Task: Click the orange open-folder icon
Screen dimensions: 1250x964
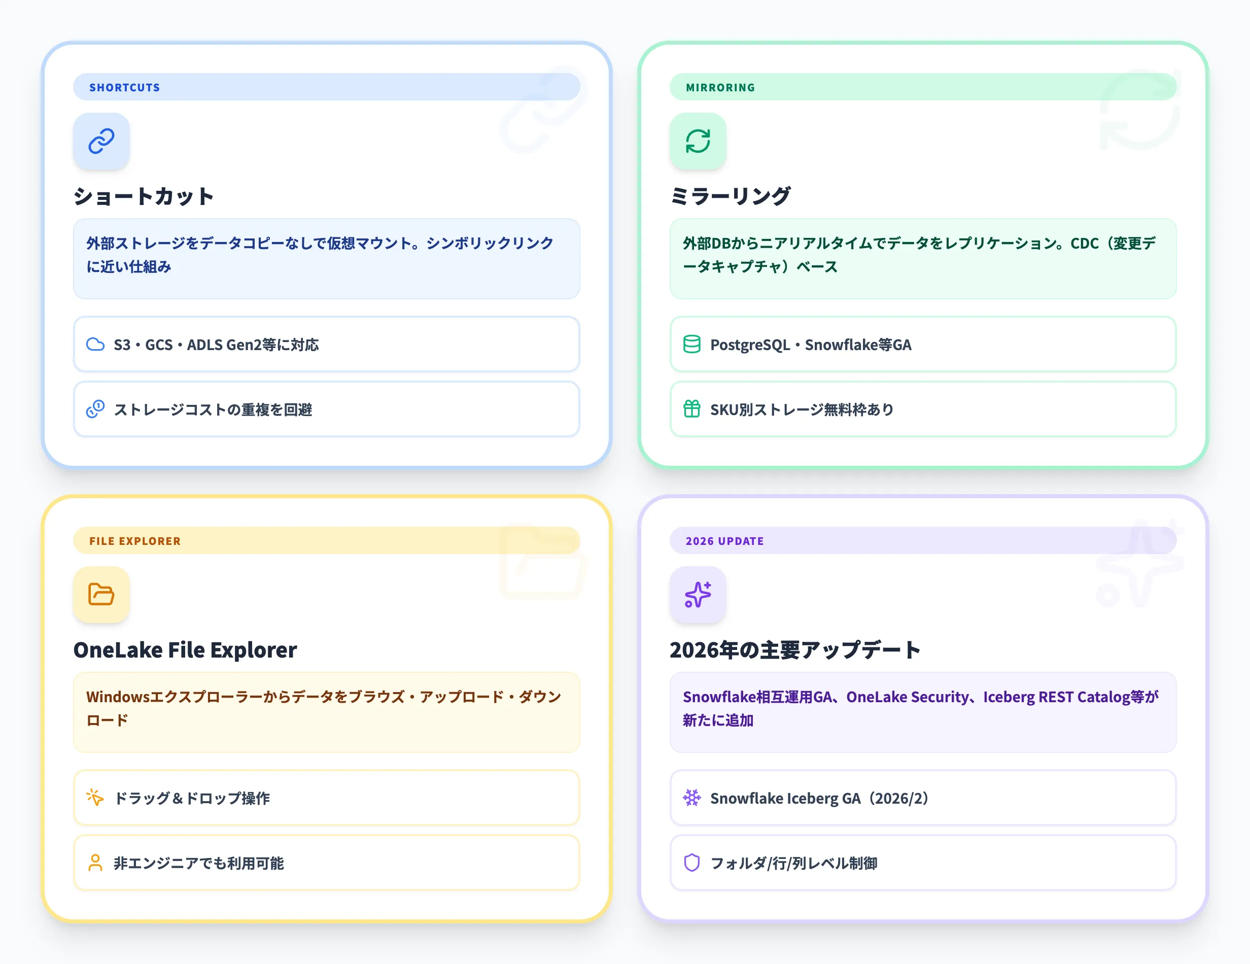Action: coord(101,594)
